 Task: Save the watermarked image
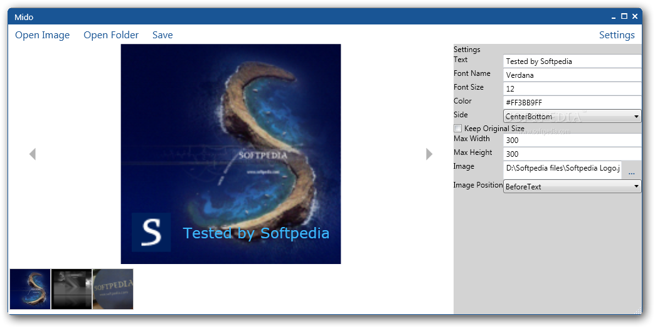coord(162,35)
